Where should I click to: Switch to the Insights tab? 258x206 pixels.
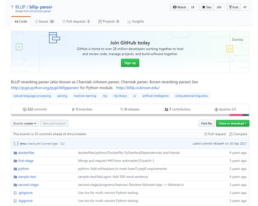[x=136, y=22]
